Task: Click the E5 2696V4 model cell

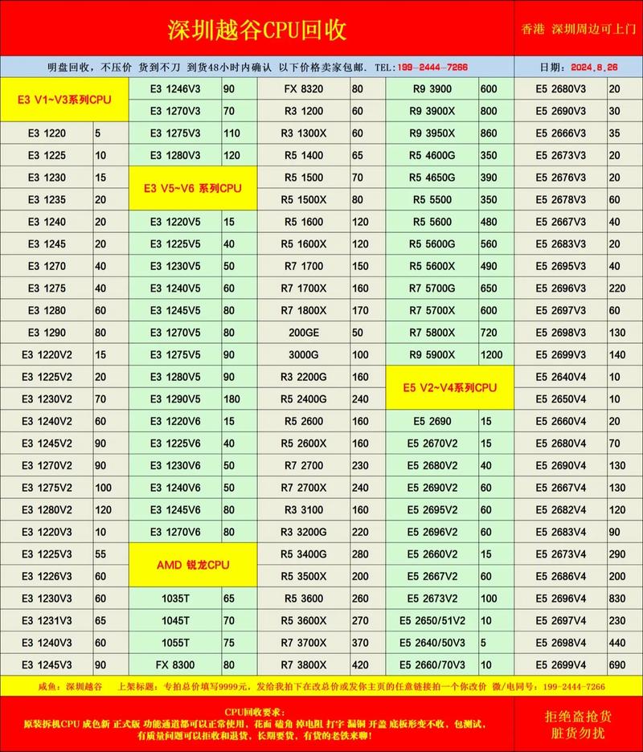Action: coord(560,599)
